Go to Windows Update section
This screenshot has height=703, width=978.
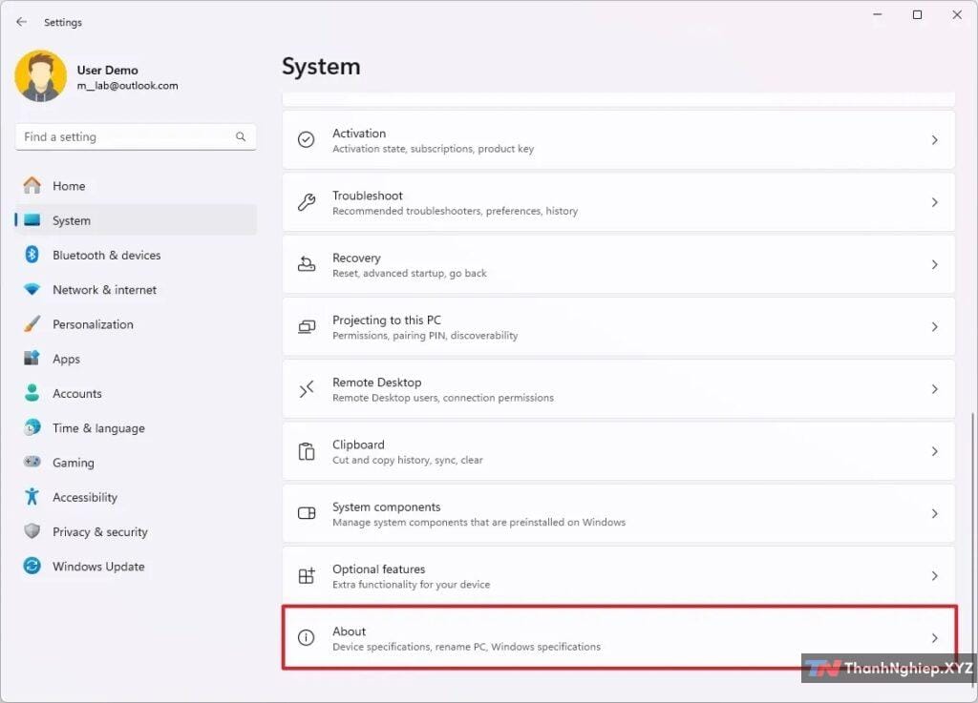98,567
